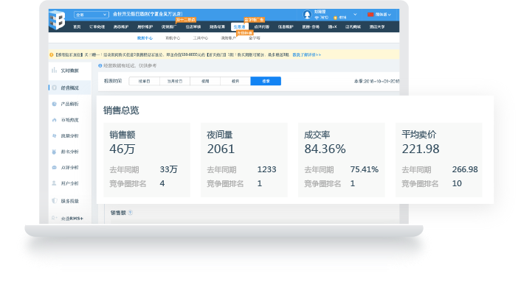Expand the user account chevron in header

[x=355, y=15]
